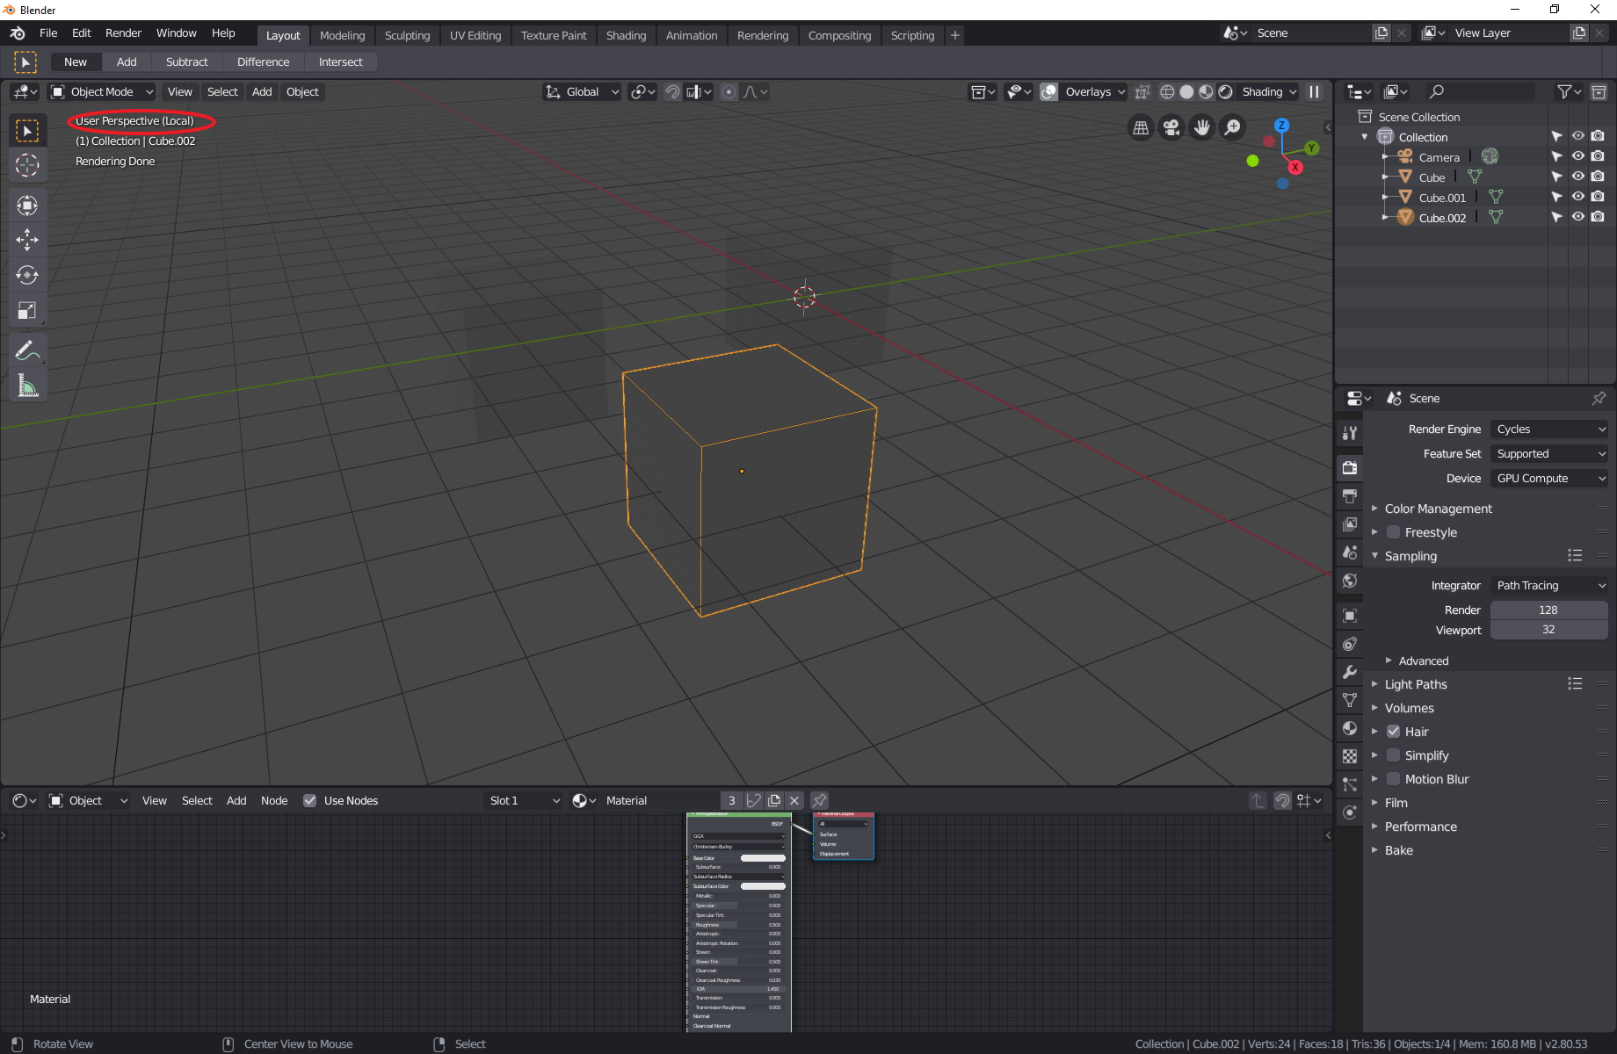Click the Overlays button
Viewport: 1617px width, 1054px height.
pos(1094,91)
